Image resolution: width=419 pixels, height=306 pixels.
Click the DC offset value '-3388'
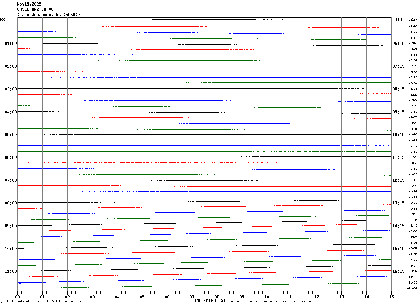pos(413,55)
